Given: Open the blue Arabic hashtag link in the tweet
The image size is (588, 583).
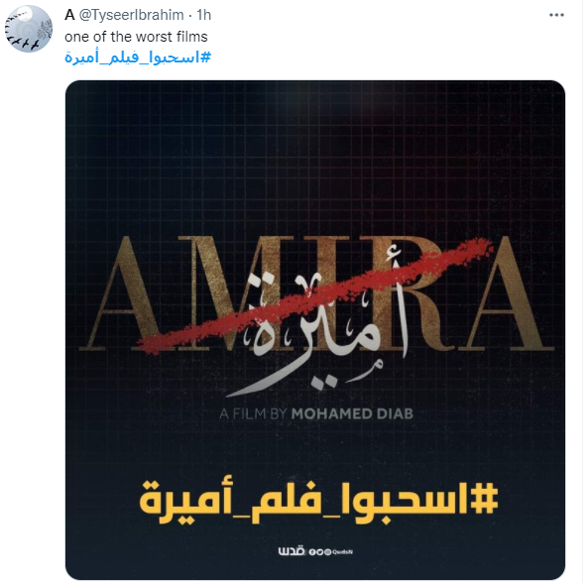Looking at the screenshot, I should tap(138, 58).
